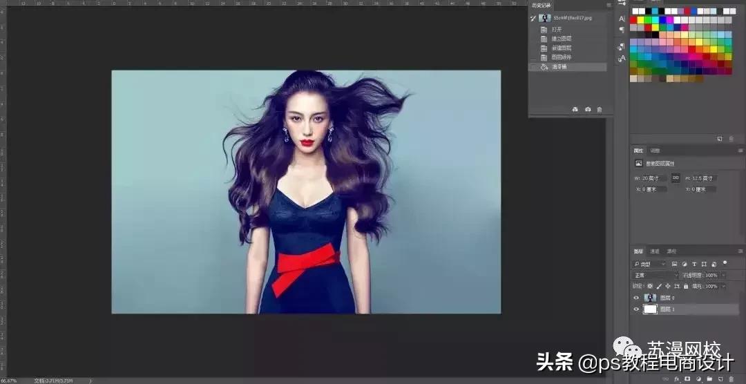Open the Character panel icon
Screen dimensions: 746x384
pyautogui.click(x=622, y=19)
